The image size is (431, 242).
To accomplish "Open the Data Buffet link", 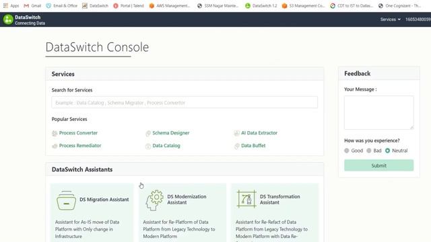I will (x=253, y=146).
